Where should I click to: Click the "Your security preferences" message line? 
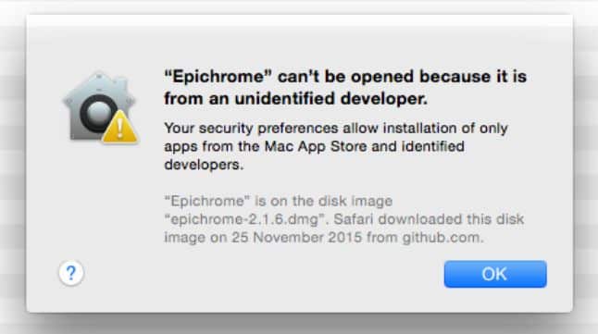pyautogui.click(x=336, y=128)
